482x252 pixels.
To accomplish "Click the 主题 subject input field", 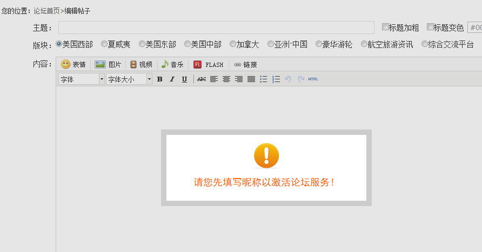I will pos(216,28).
